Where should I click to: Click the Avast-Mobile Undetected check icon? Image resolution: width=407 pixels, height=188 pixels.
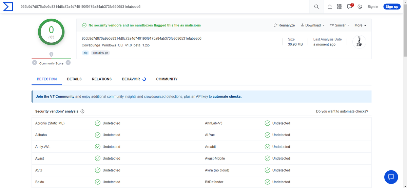(x=267, y=159)
